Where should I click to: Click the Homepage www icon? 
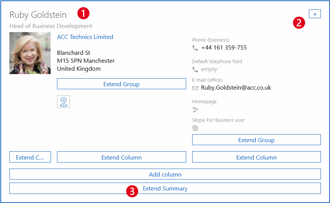pos(195,110)
